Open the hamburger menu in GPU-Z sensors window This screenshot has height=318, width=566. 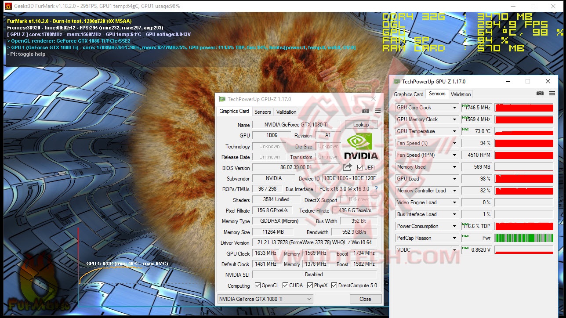[552, 94]
